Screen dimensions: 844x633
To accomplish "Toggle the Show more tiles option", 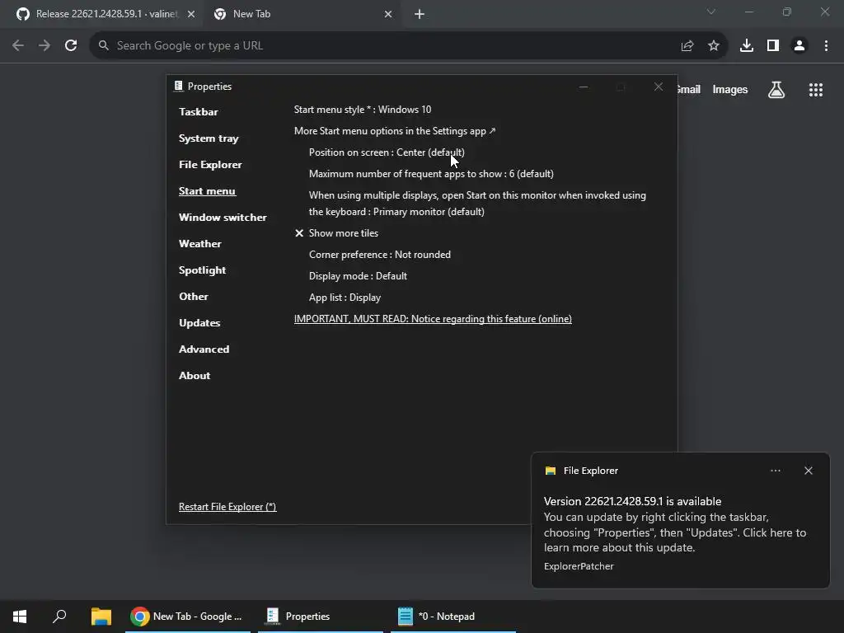I will (x=336, y=233).
